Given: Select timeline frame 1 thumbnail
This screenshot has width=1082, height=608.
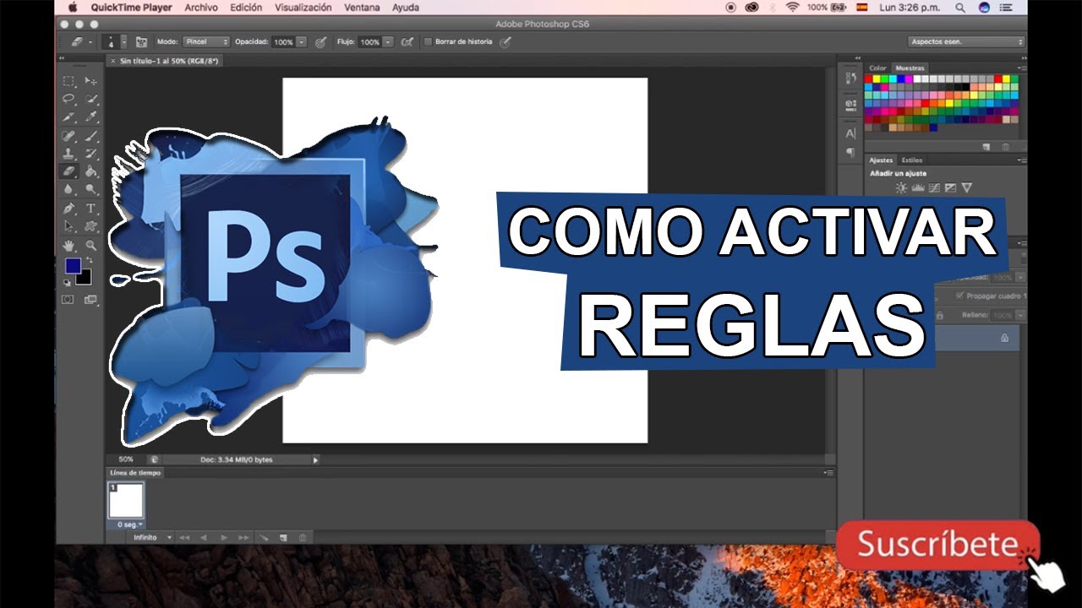Looking at the screenshot, I should tap(126, 500).
